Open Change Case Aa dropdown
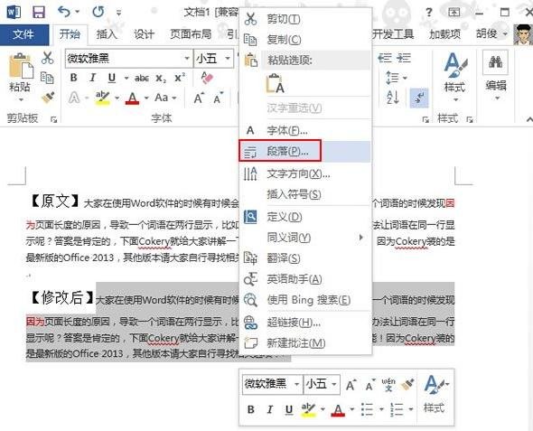The height and width of the screenshot is (431, 533). point(165,98)
